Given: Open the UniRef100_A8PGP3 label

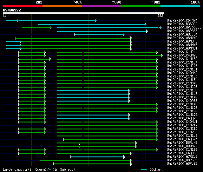Looking at the screenshot, I should [x=182, y=160].
